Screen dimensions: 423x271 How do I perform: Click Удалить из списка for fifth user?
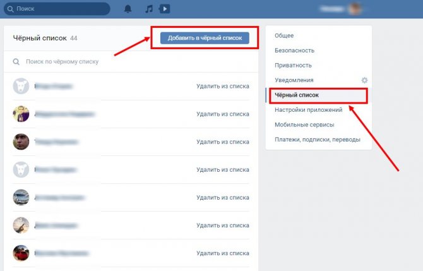pos(223,198)
